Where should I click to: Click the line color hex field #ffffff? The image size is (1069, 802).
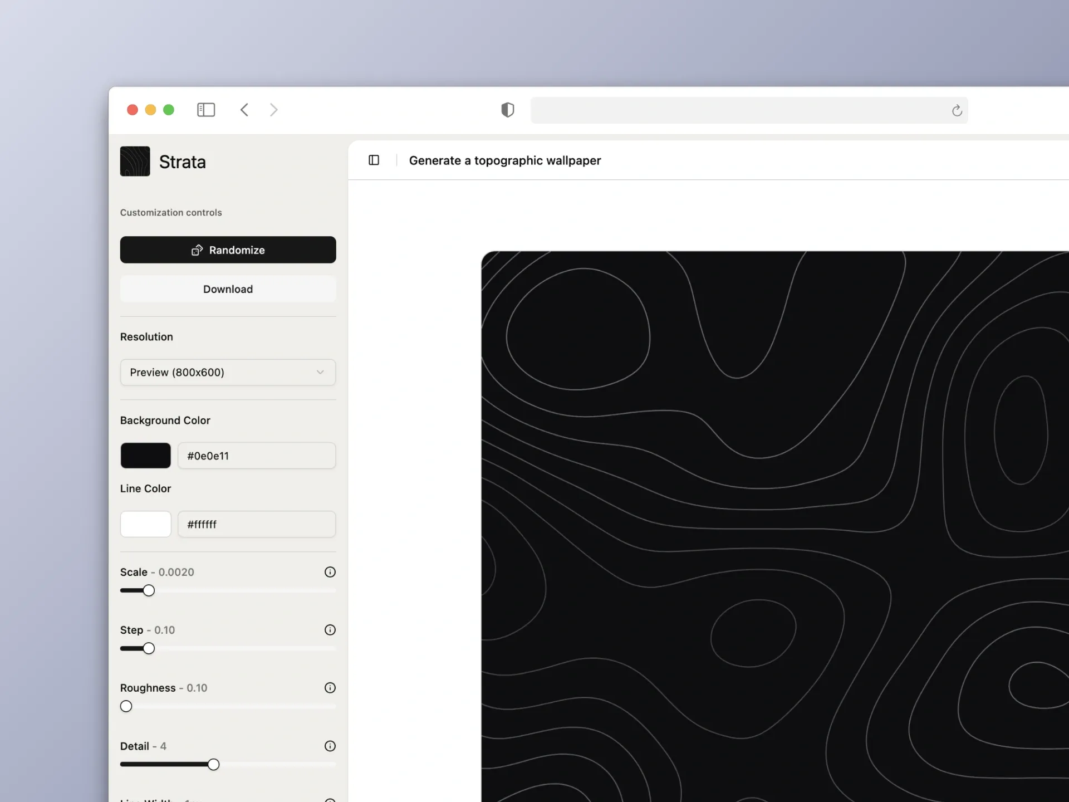(256, 524)
